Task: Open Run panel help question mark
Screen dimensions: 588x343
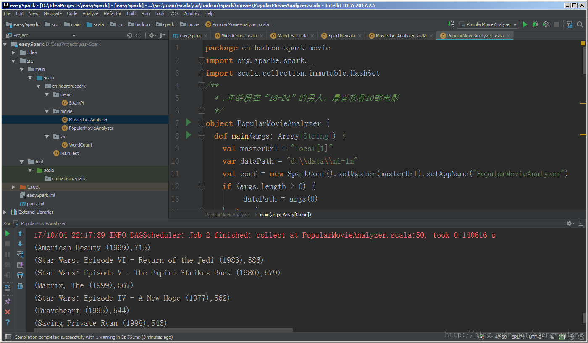Action: (8, 322)
